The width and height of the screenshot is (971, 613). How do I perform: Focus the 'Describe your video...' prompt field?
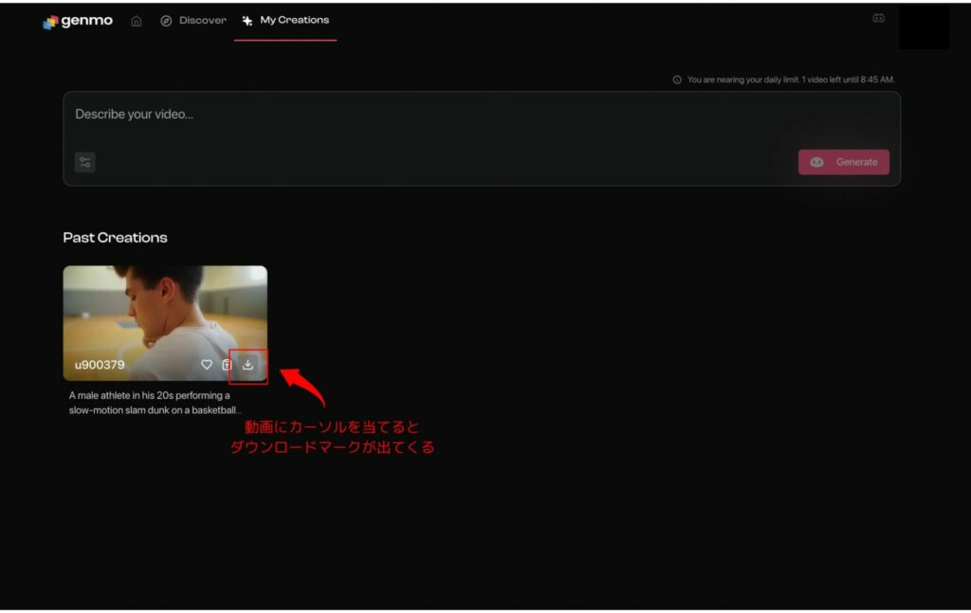click(427, 115)
